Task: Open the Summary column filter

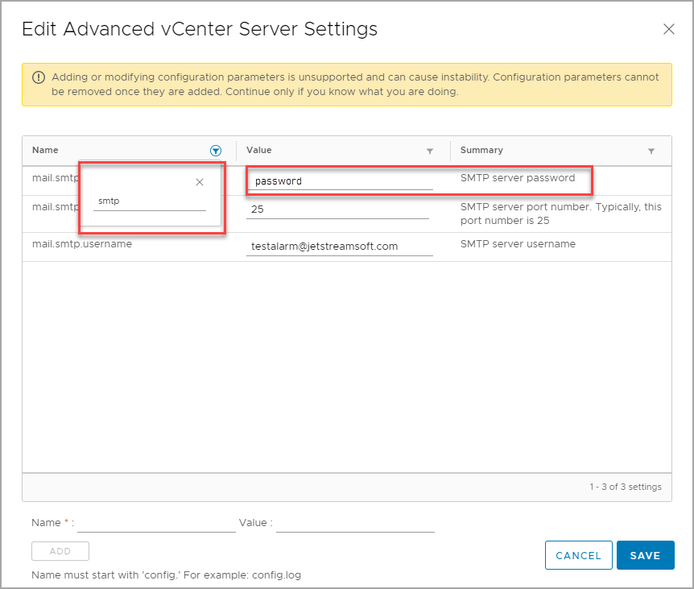Action: (651, 151)
